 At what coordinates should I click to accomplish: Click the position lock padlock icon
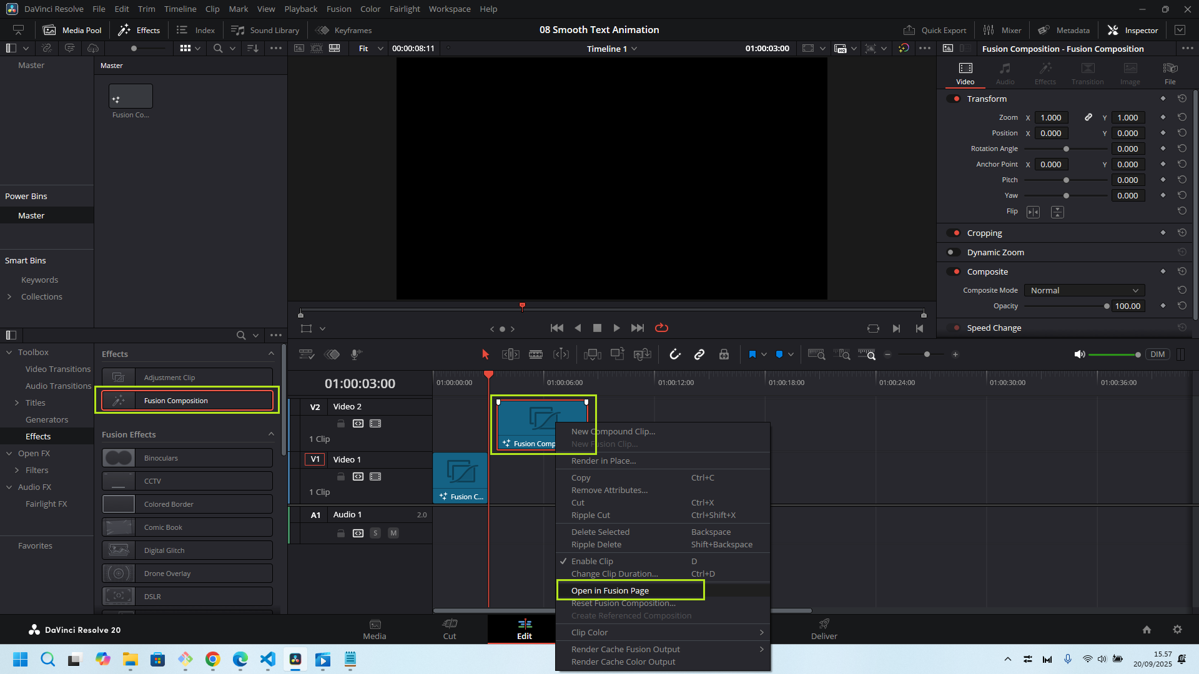724,354
